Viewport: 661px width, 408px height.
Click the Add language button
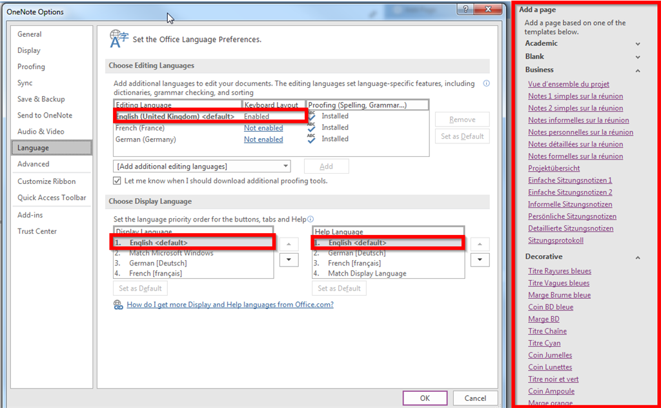(326, 166)
